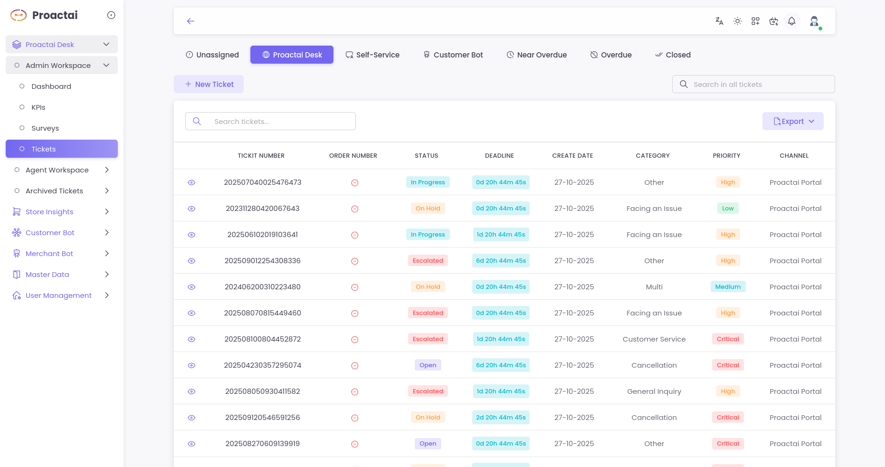The image size is (885, 467).
Task: Open the notifications bell
Action: [791, 21]
